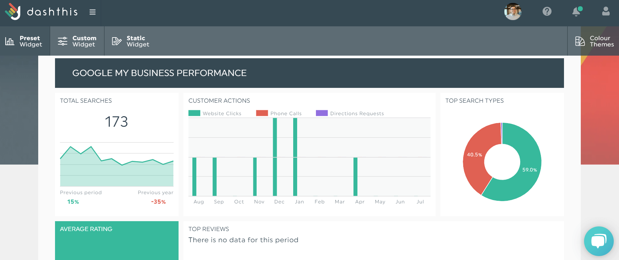Toggle the Directions Requests legend swatch

(x=322, y=113)
